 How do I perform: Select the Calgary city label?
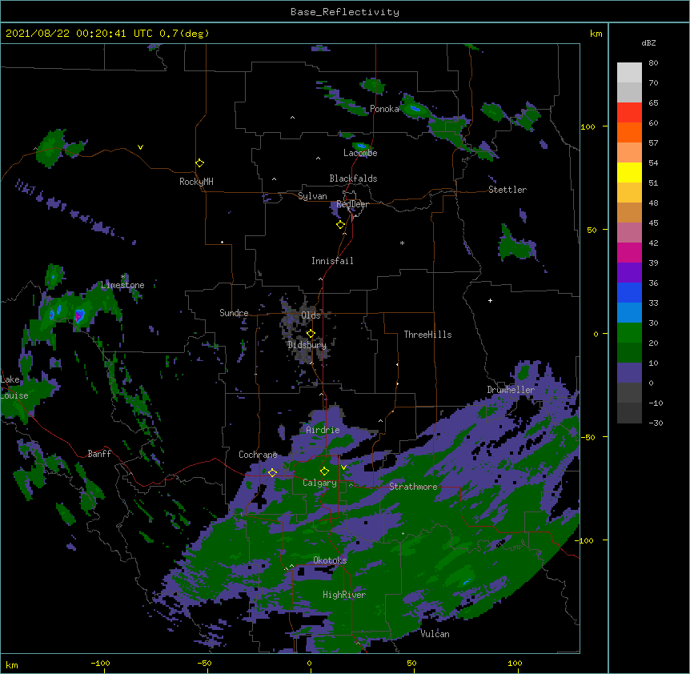point(319,483)
